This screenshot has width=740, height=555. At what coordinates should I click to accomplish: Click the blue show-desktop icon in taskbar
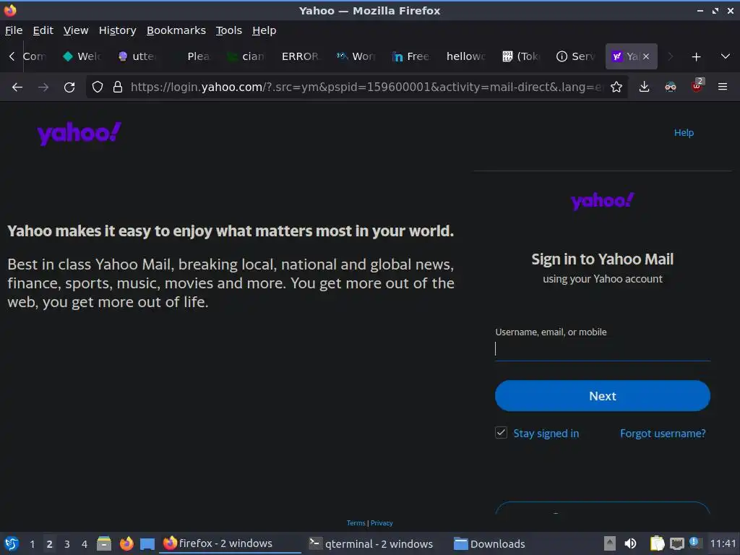(x=147, y=543)
